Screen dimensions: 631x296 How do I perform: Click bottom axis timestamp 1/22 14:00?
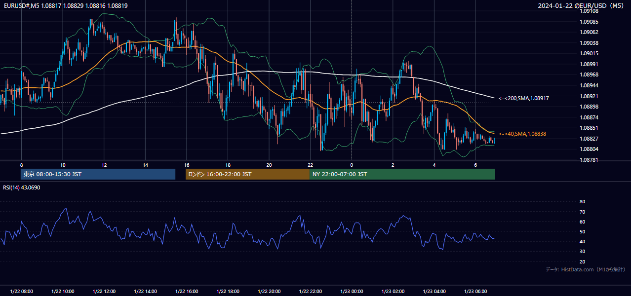coord(145,292)
